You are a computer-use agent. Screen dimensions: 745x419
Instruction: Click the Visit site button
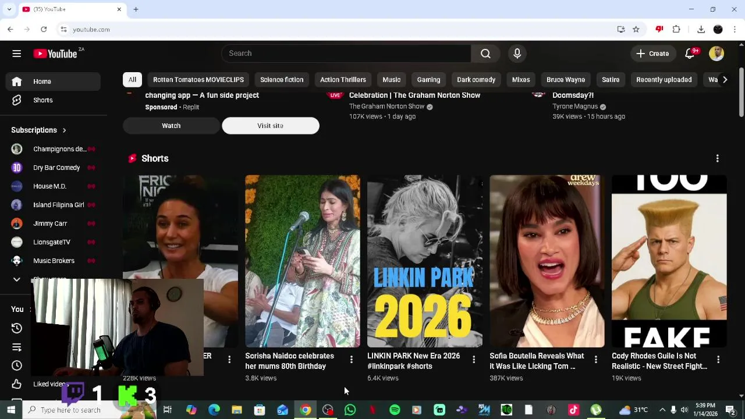(271, 126)
